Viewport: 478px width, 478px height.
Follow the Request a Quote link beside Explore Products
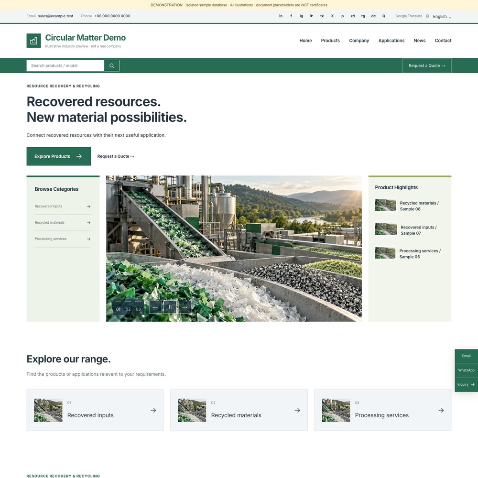[116, 156]
